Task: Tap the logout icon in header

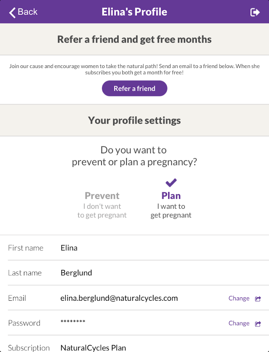Action: coord(255,12)
